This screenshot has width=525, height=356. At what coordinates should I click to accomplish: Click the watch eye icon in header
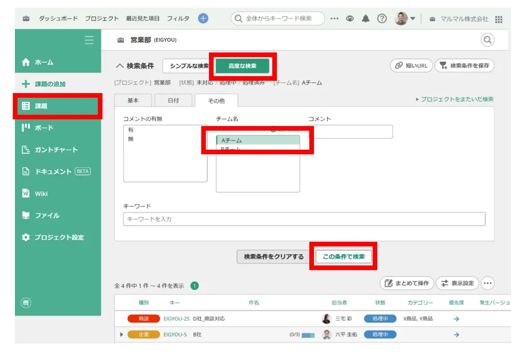click(x=350, y=19)
